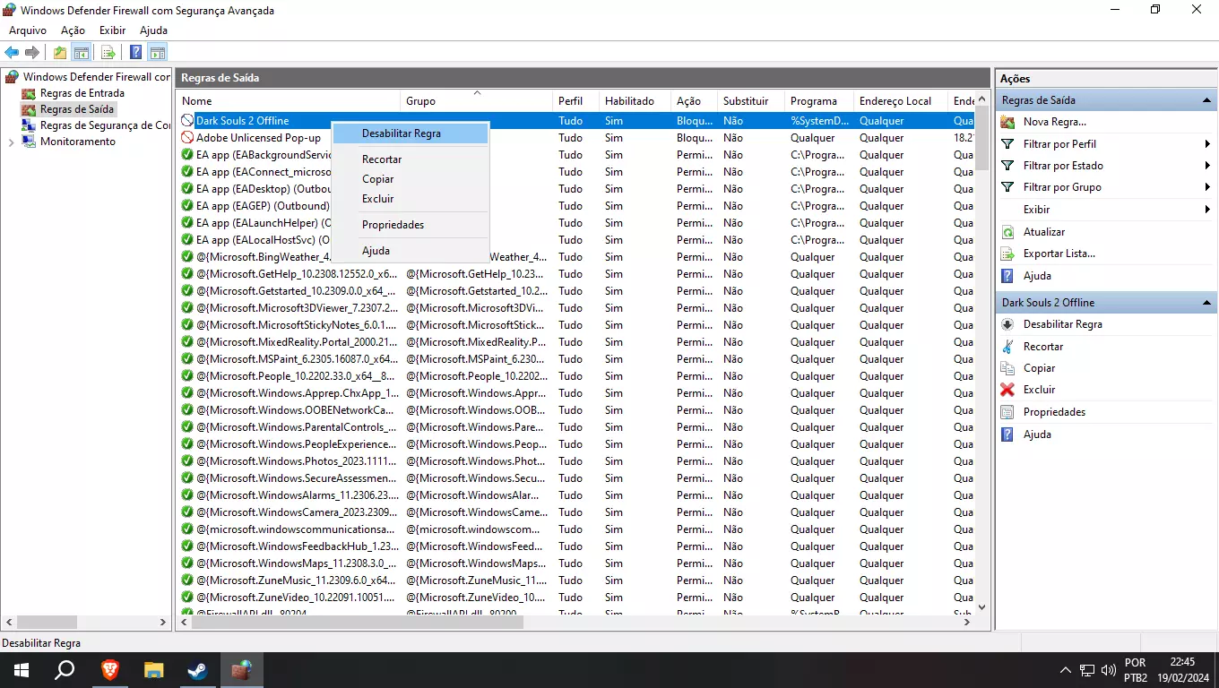Choose Propriedades in the context menu
The width and height of the screenshot is (1219, 688).
411,225
